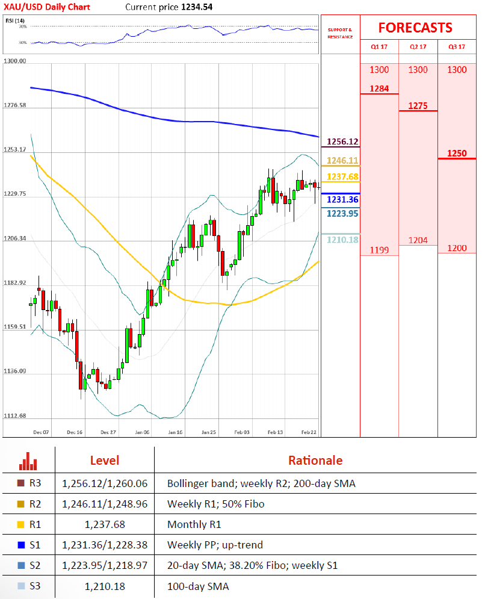Click the 1210.18 support level

point(342,240)
